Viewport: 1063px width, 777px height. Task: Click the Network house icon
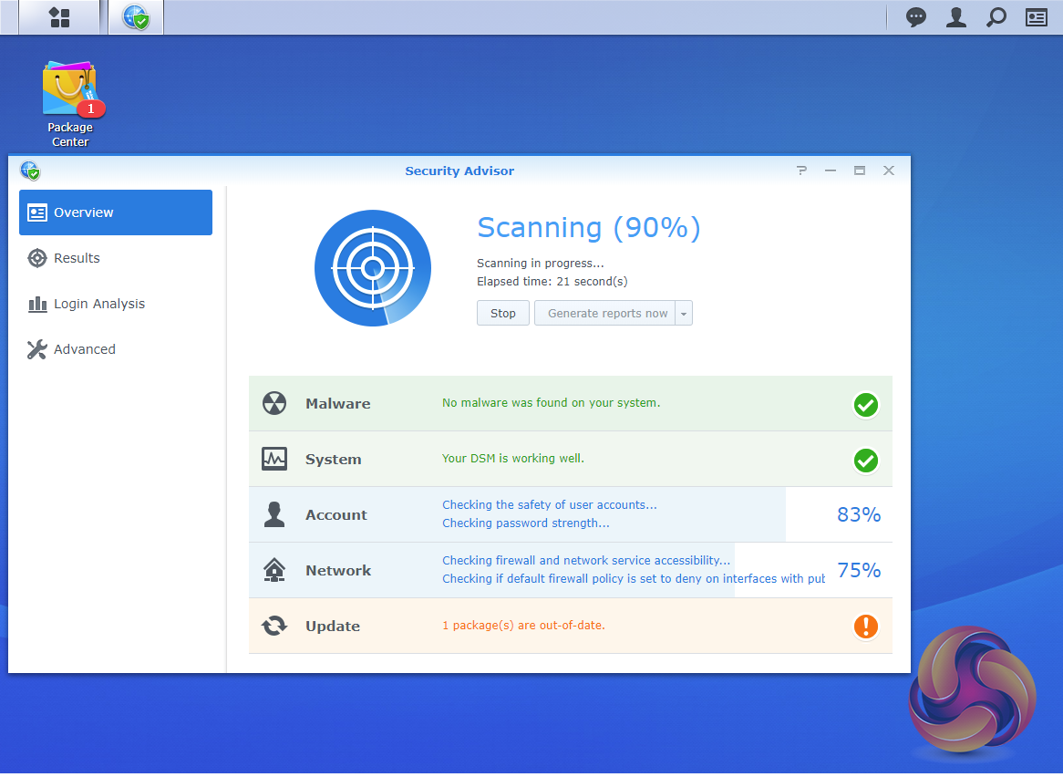274,570
